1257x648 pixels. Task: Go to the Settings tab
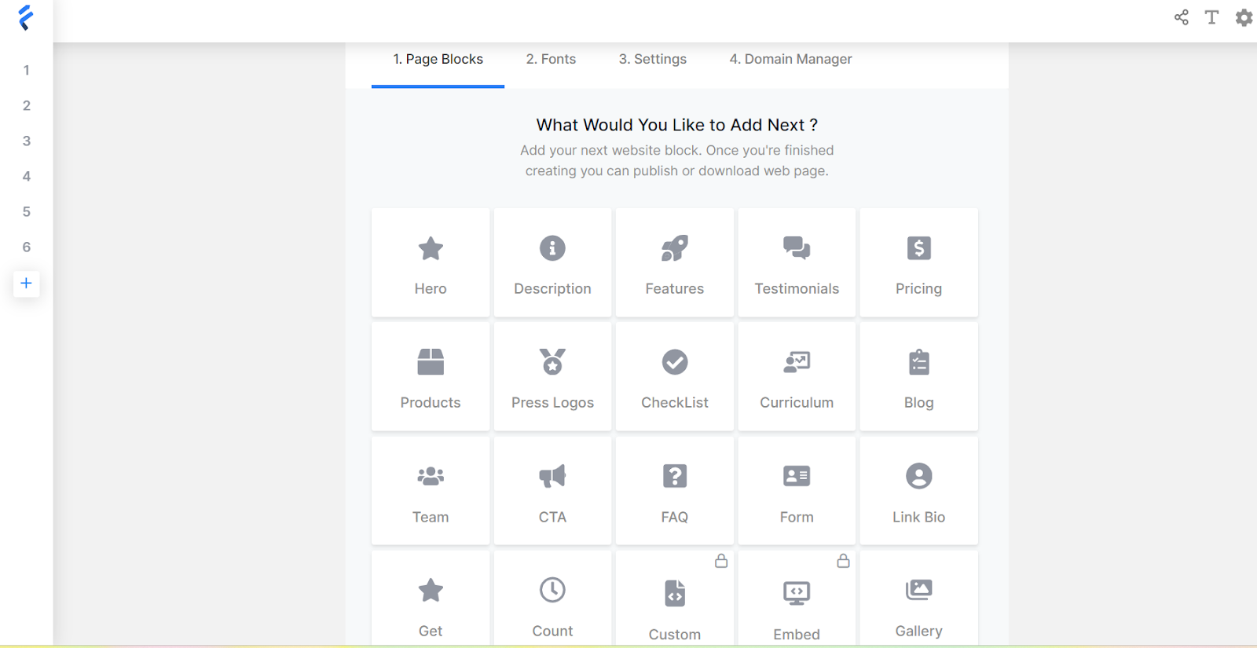653,60
